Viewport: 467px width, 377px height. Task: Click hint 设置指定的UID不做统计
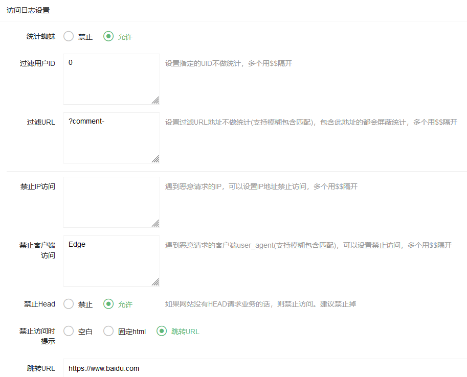click(x=229, y=63)
